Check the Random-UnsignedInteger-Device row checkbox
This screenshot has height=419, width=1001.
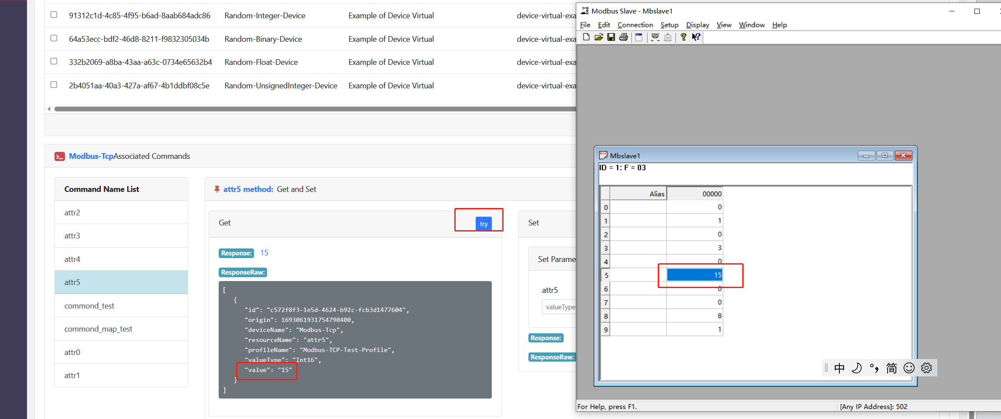[54, 84]
